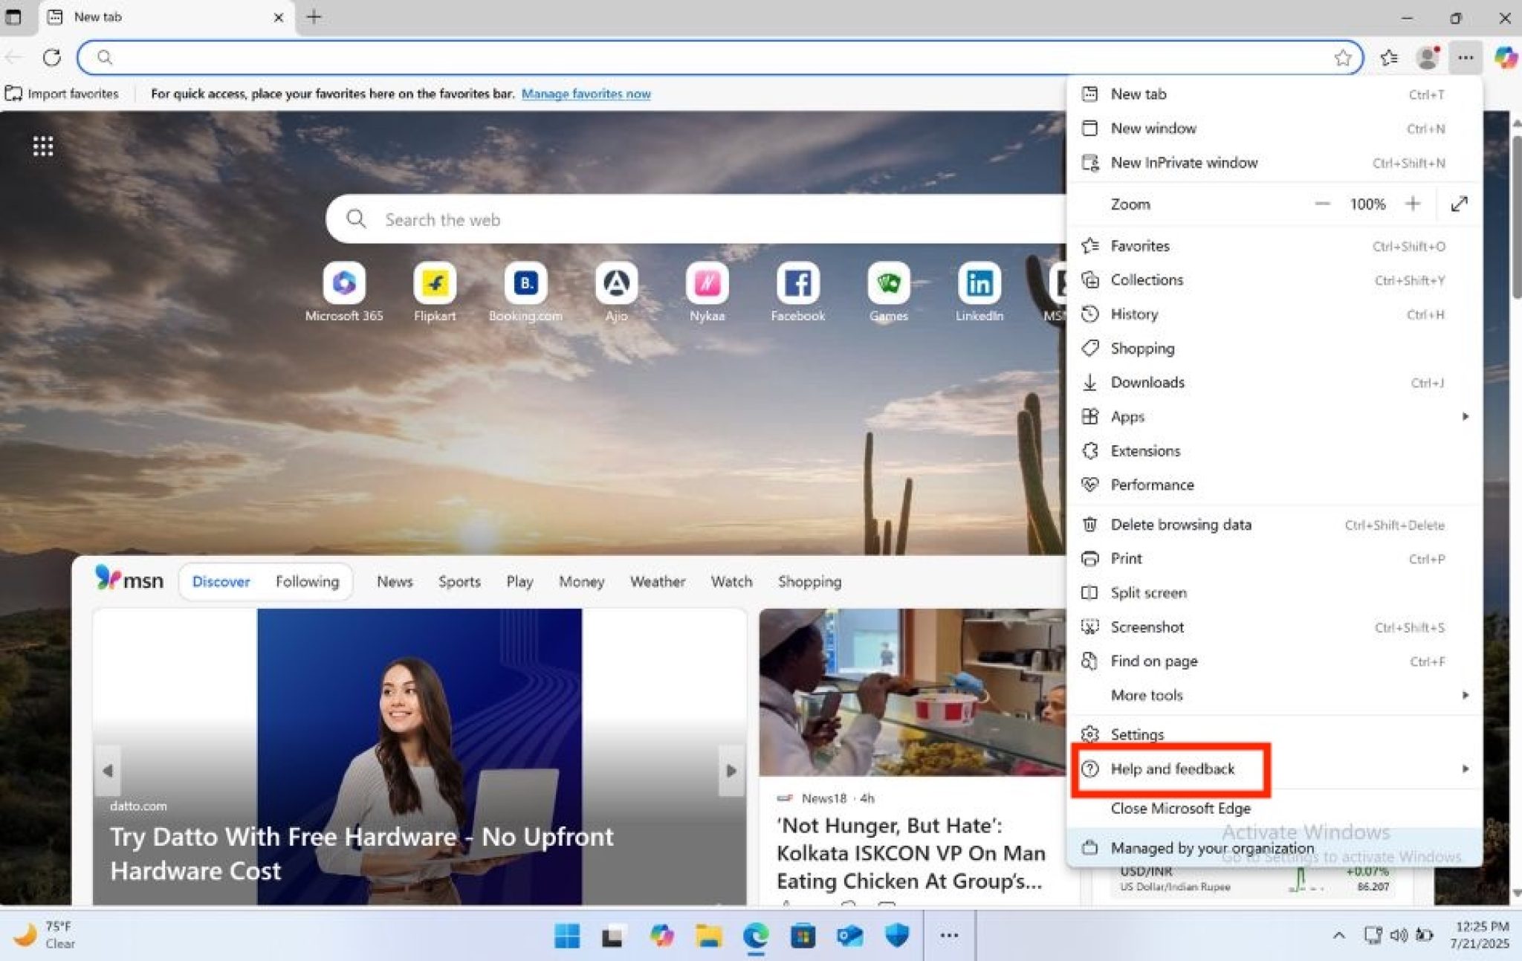Screen dimensions: 1522x961
Task: Add page to favorites star icon
Action: [1342, 57]
